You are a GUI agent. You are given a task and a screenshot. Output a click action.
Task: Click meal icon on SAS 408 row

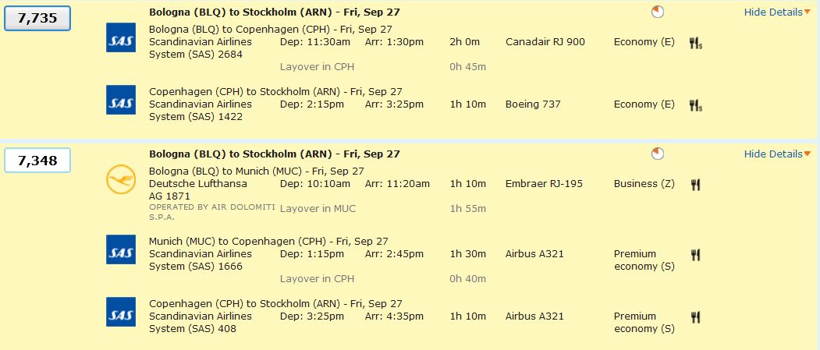click(x=694, y=316)
